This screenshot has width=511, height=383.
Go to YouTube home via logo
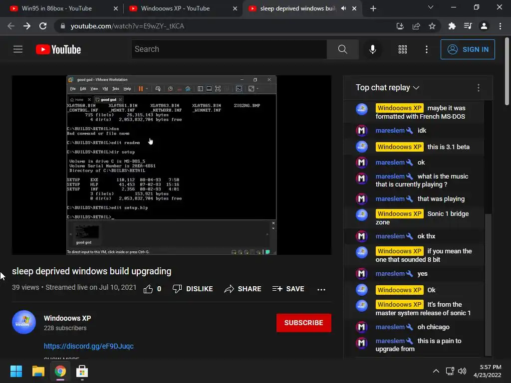tap(58, 49)
